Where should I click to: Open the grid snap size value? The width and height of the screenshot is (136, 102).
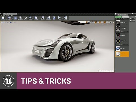(98, 22)
